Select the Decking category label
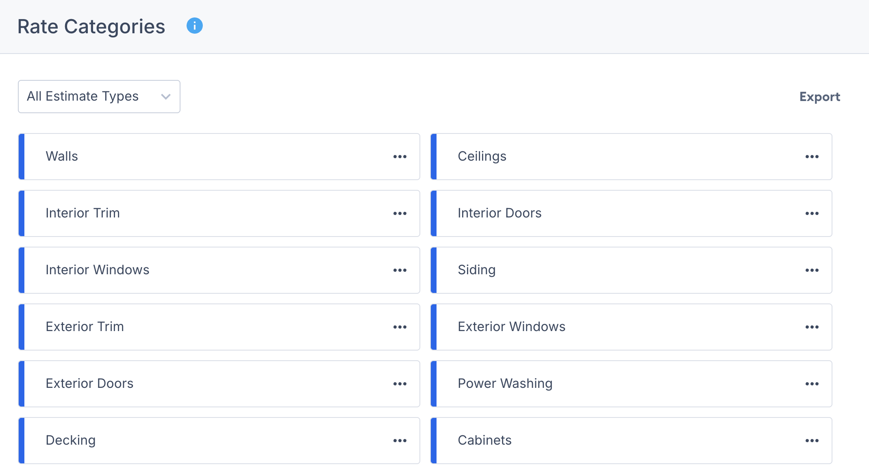The height and width of the screenshot is (469, 869). (71, 441)
